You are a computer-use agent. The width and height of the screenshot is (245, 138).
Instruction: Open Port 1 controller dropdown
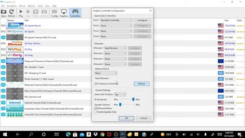click(x=116, y=20)
